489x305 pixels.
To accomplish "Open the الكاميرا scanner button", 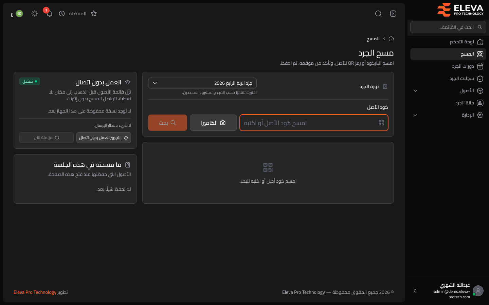I will [213, 123].
